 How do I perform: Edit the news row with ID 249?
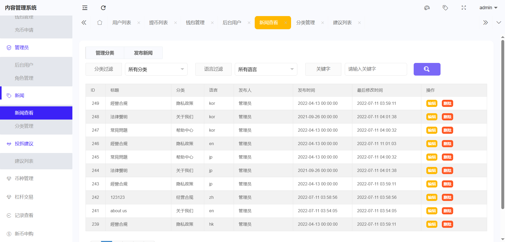(432, 103)
